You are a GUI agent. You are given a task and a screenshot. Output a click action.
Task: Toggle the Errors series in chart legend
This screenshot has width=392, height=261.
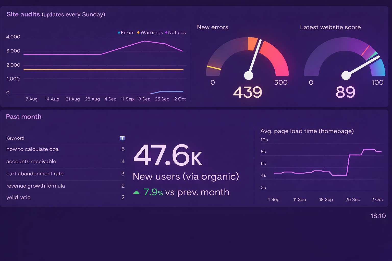126,33
